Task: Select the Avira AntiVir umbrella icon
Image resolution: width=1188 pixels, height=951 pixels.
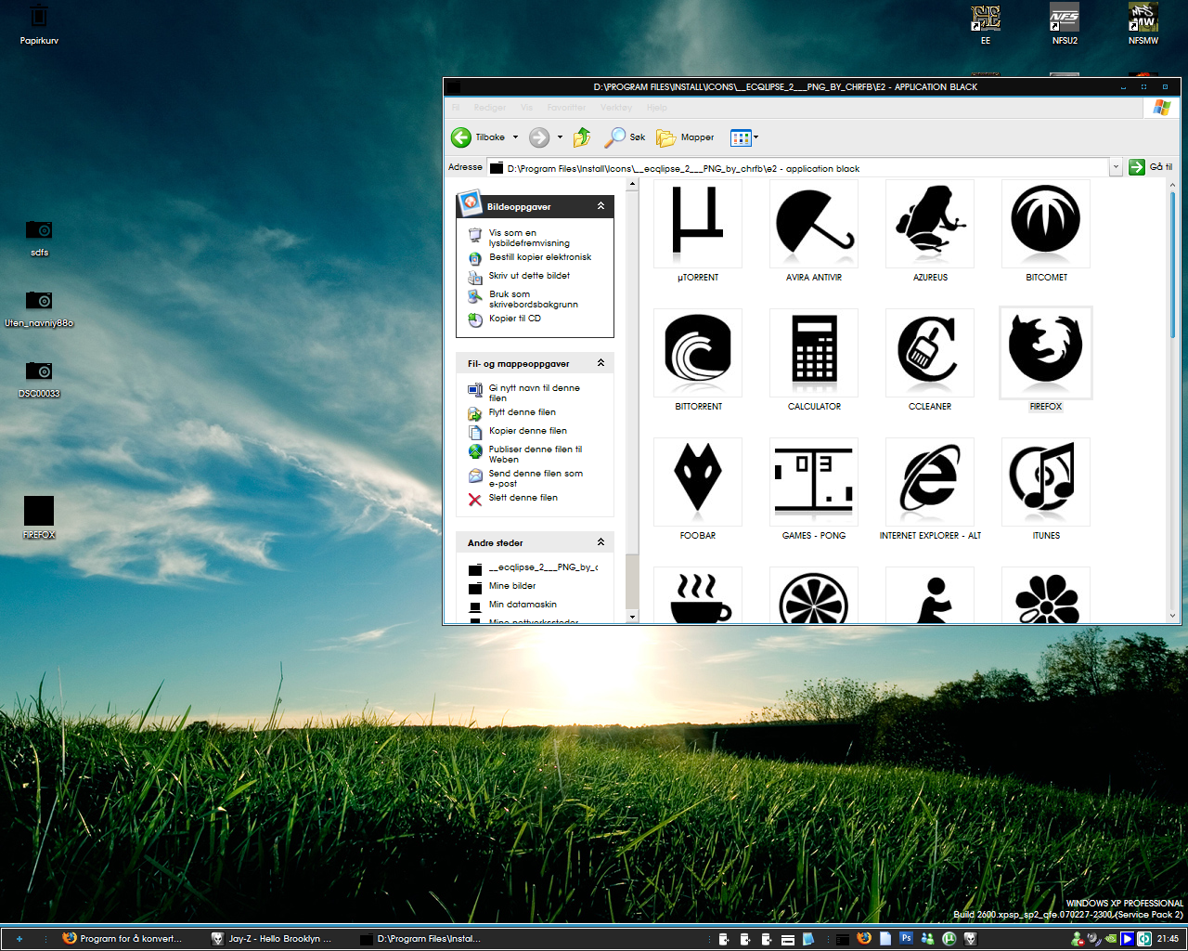Action: [814, 224]
